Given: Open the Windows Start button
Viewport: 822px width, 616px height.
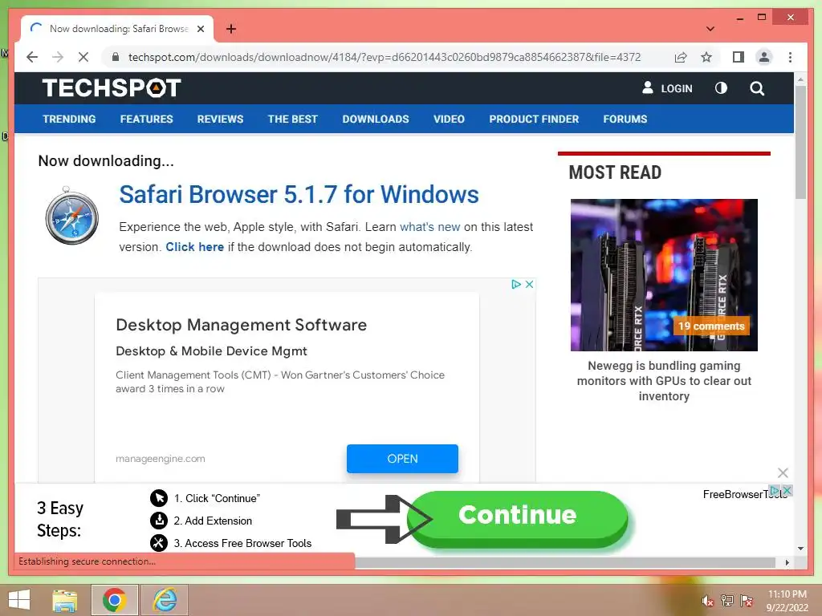Looking at the screenshot, I should tap(19, 600).
